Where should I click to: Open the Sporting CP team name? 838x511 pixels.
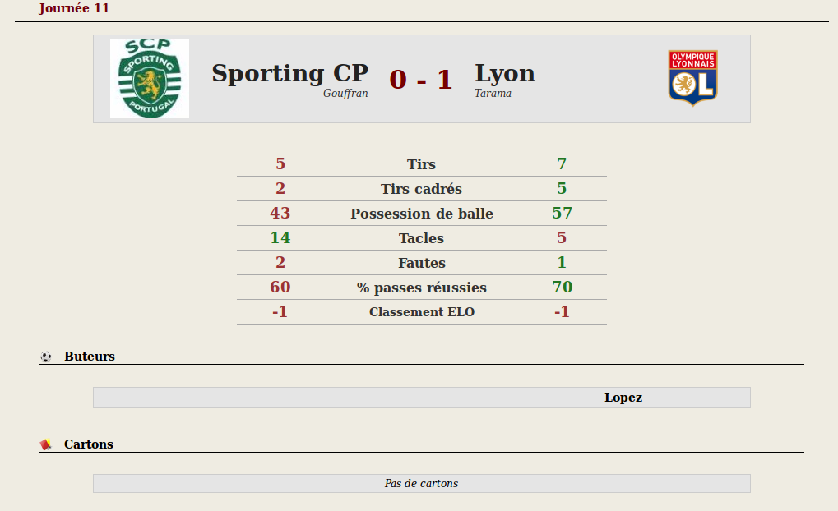click(x=289, y=73)
